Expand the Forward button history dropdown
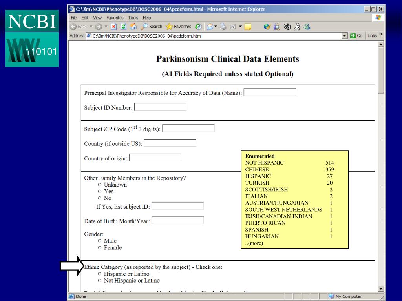Image resolution: width=402 pixels, height=301 pixels. [106, 27]
